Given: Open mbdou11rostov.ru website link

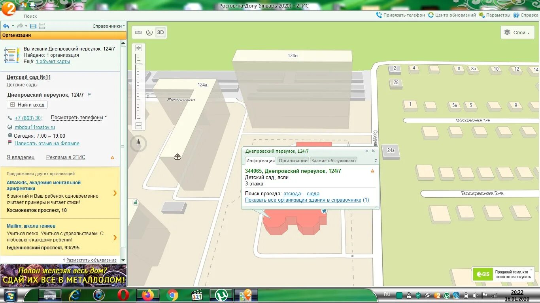Looking at the screenshot, I should (x=35, y=127).
